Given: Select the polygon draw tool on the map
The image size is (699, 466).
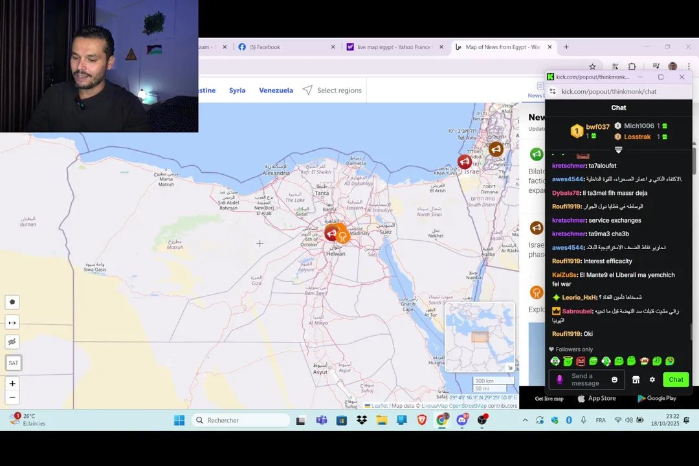Looking at the screenshot, I should tap(12, 302).
